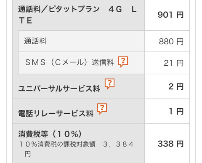Click the 4G text in plan heading
The width and height of the screenshot is (202, 163).
(x=115, y=10)
